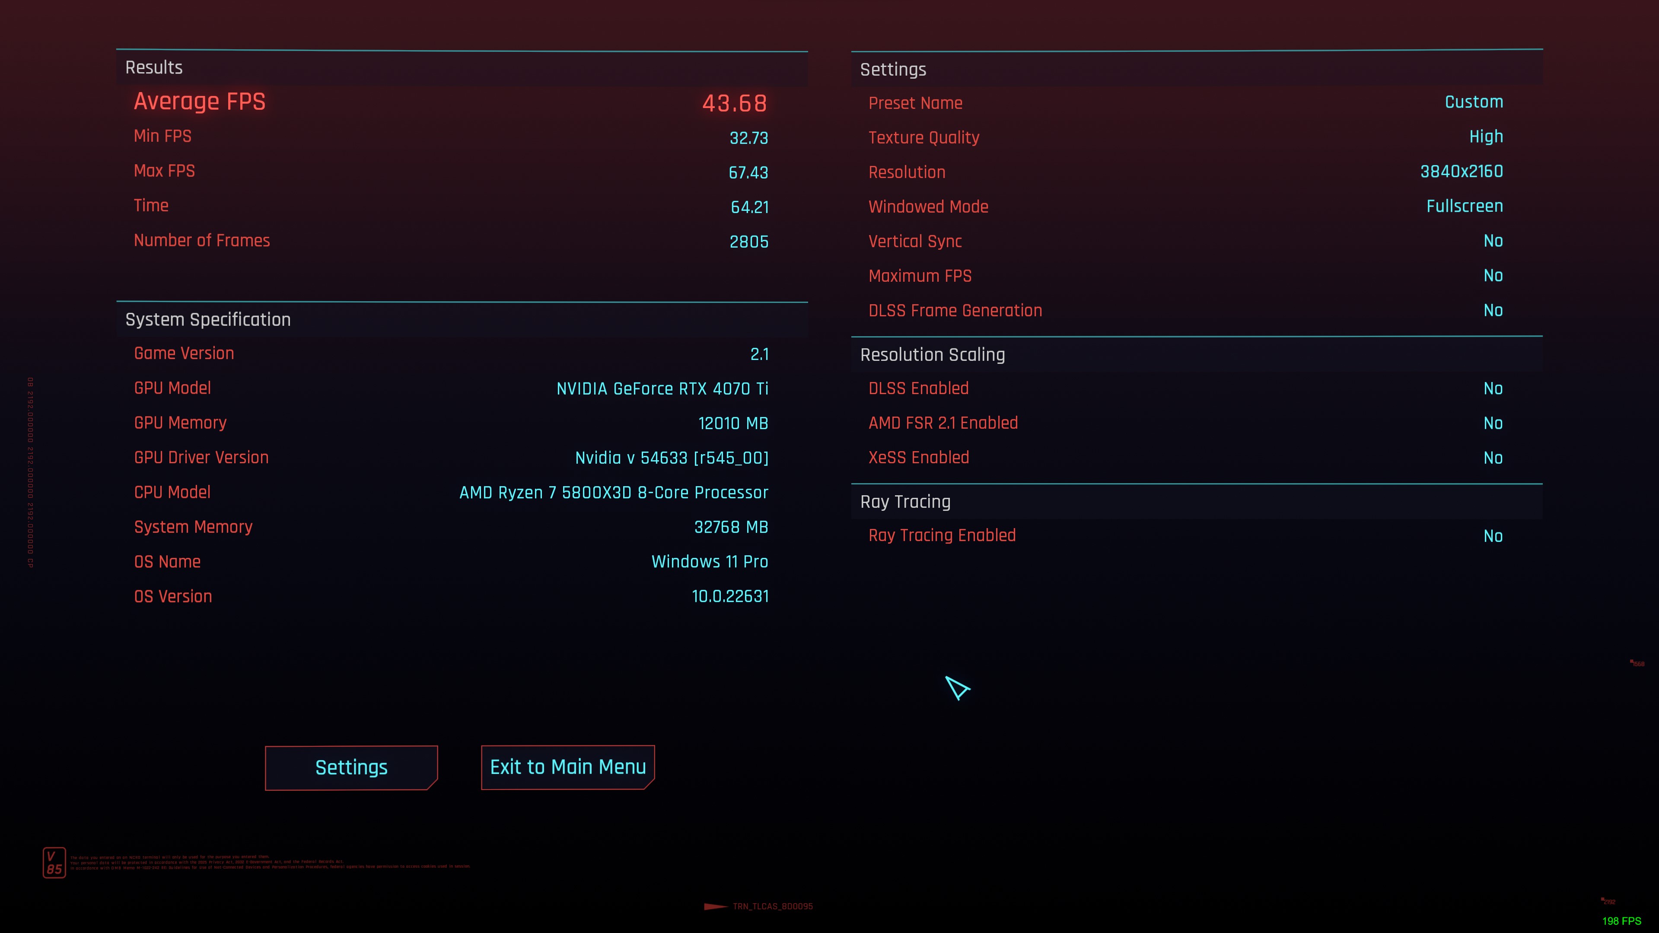Viewport: 1659px width, 933px height.
Task: Toggle Ray Tracing Enabled setting
Action: (x=1494, y=535)
